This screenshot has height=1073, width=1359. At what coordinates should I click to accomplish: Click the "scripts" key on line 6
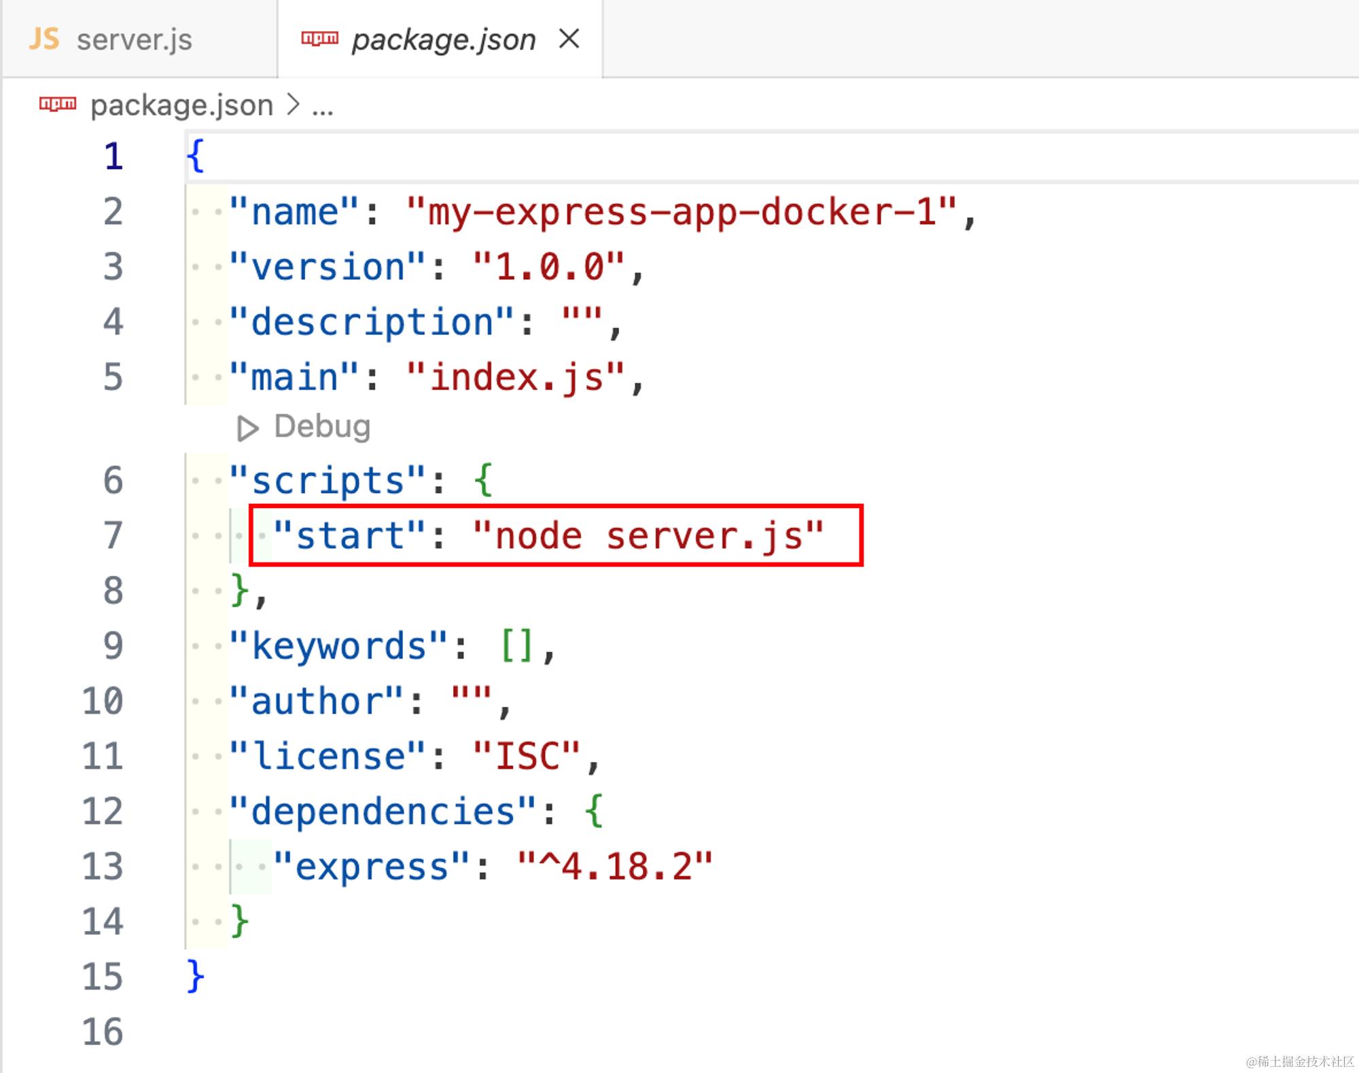[x=328, y=481]
